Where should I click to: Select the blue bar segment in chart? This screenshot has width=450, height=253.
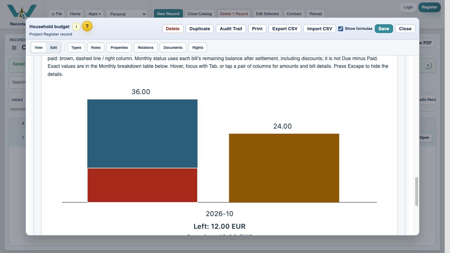pyautogui.click(x=142, y=134)
